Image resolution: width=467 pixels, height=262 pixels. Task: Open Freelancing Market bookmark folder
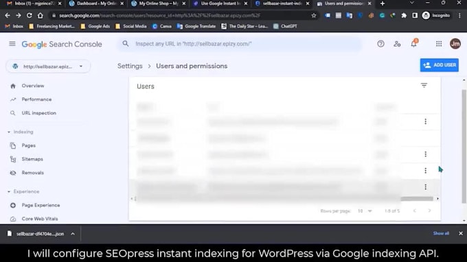pos(52,26)
